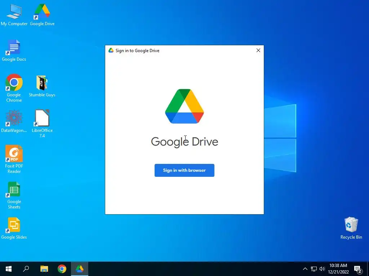The height and width of the screenshot is (276, 369).
Task: Click the Sign in to Google Drive title text
Action: coord(137,50)
